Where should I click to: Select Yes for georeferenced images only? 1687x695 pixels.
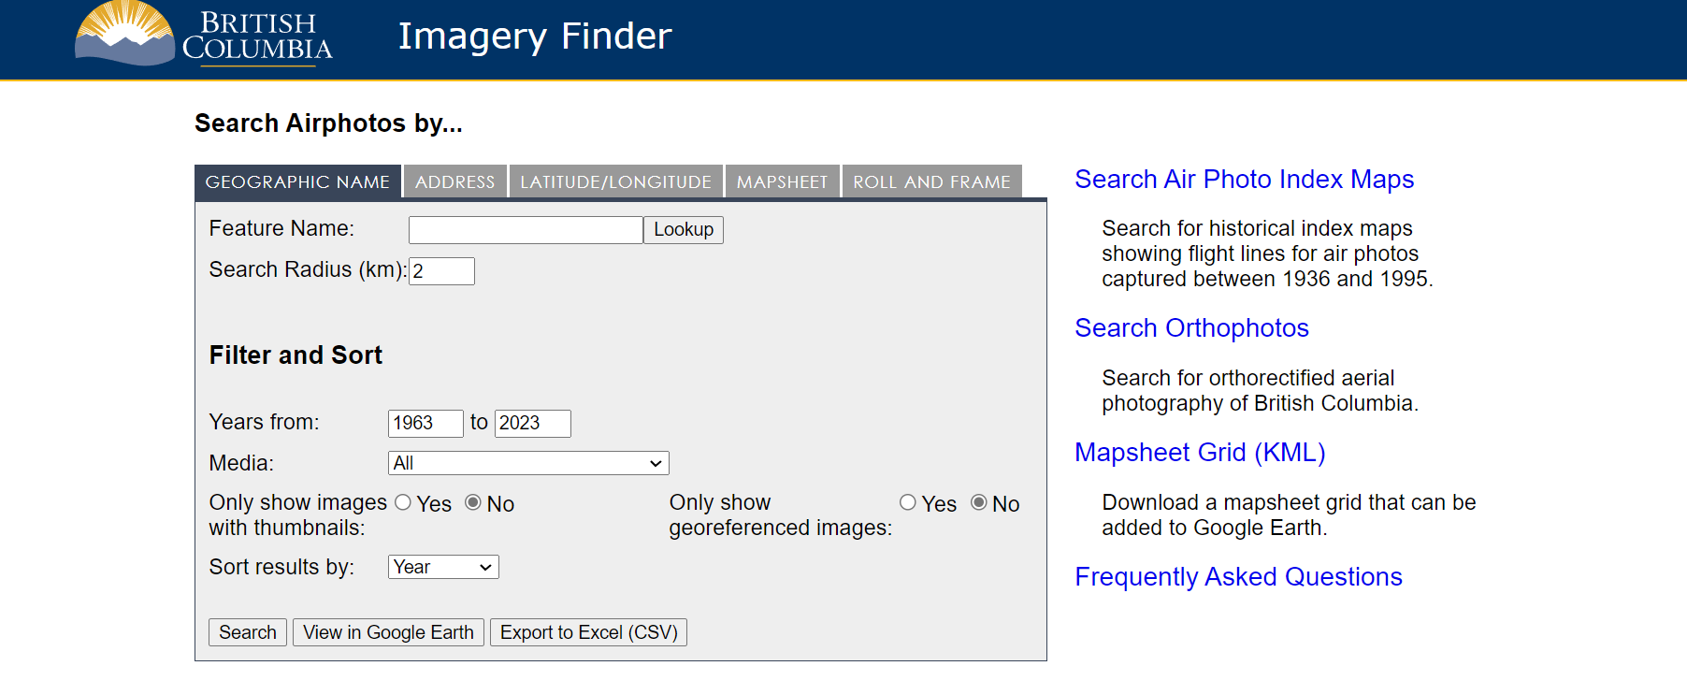pyautogui.click(x=908, y=502)
